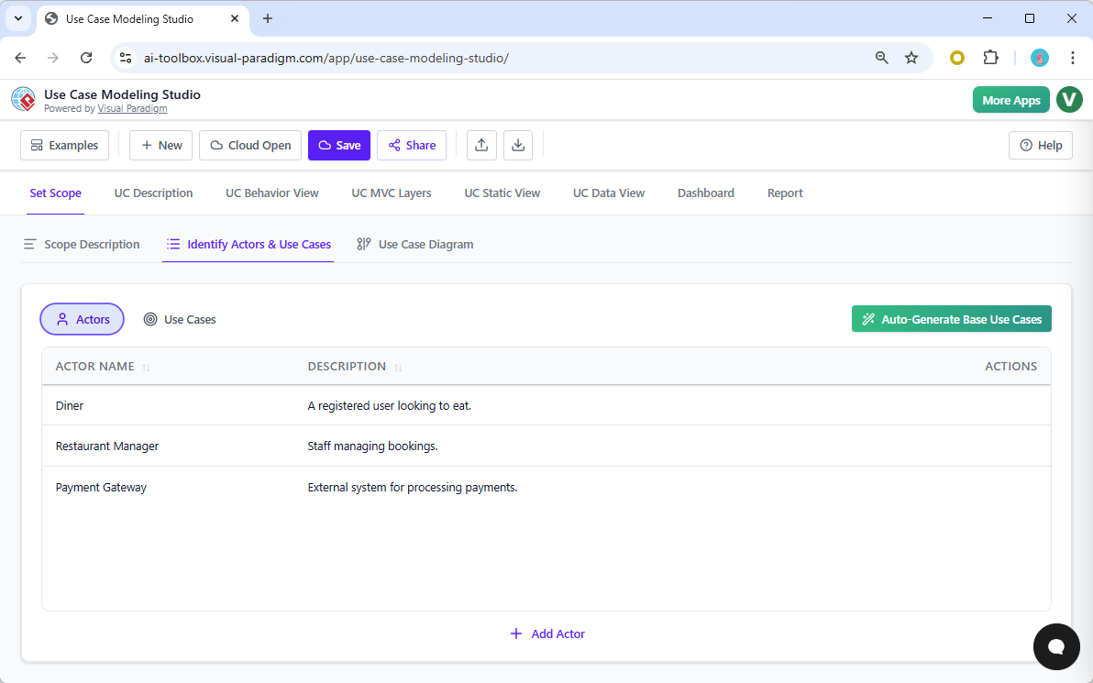
Task: Switch to the UC Behavior View tab
Action: (x=271, y=193)
